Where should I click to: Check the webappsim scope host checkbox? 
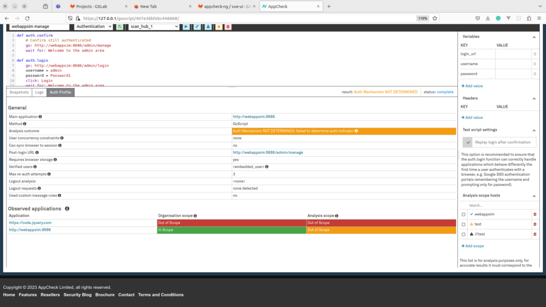[463, 214]
